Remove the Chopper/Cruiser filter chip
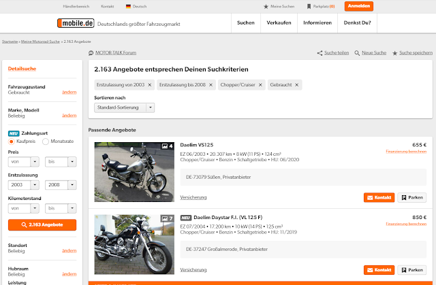This screenshot has height=285, width=436. (x=260, y=85)
